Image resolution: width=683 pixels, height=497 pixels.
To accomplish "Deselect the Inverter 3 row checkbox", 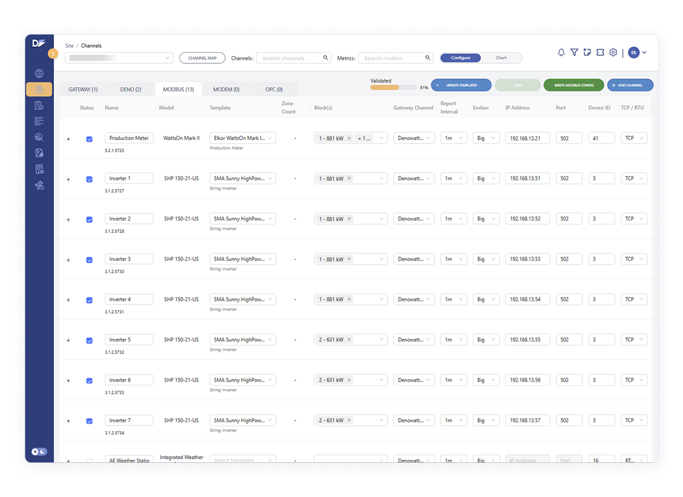I will coord(89,260).
